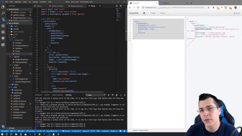The width and height of the screenshot is (242, 136).
Task: Open the Explorer view in the activity bar
Action: tap(3, 7)
